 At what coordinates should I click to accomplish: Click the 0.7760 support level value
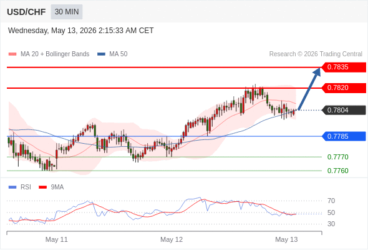coord(337,171)
